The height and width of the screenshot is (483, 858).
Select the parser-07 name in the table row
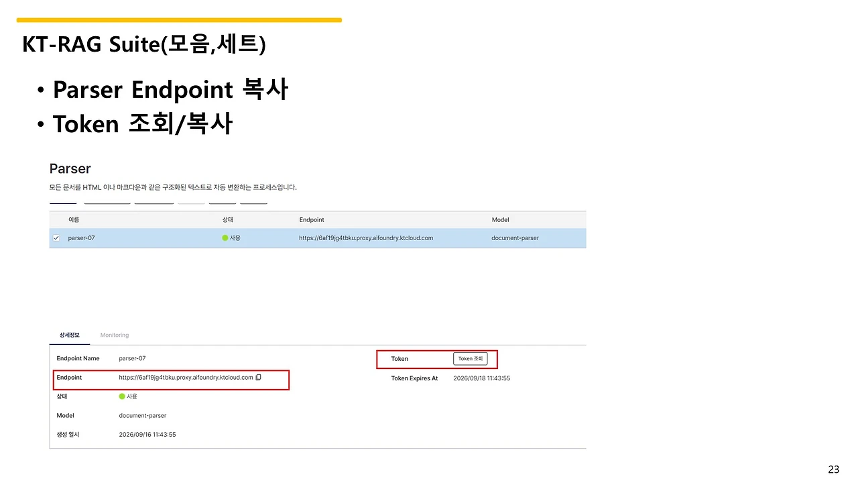(x=81, y=238)
